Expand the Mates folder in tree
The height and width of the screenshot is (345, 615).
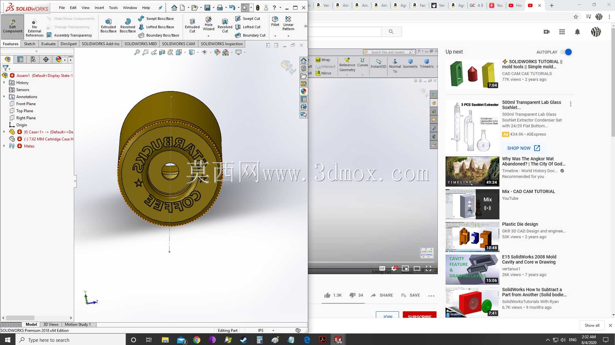click(4, 146)
